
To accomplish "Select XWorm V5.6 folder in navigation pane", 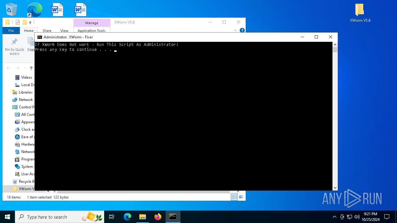I will tap(23, 189).
